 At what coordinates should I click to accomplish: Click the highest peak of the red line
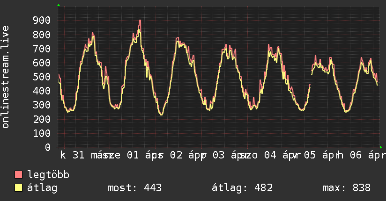tap(140, 21)
